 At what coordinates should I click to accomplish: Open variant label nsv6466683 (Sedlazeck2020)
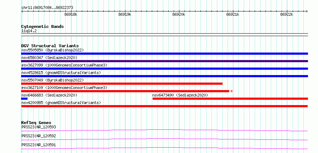pyautogui.click(x=49, y=95)
